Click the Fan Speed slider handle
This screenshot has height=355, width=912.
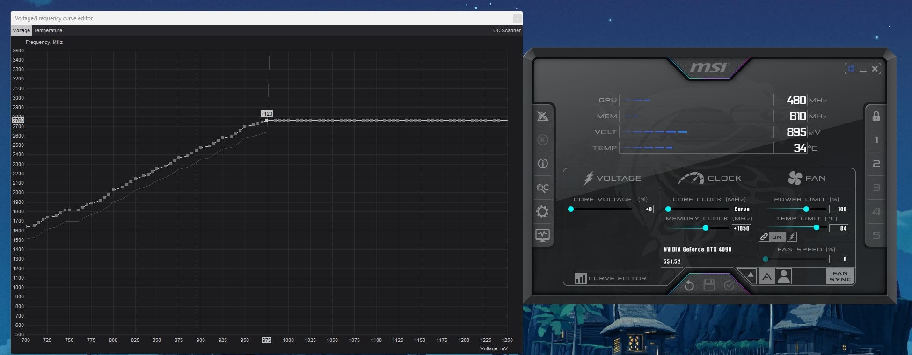tap(766, 259)
